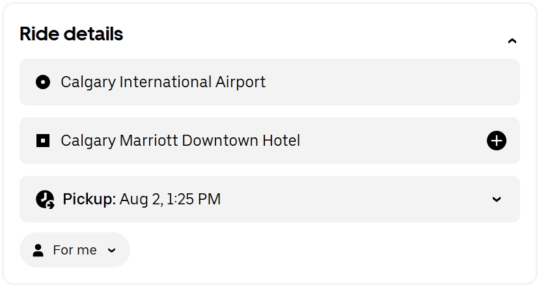Click the word Airport in pickup field

click(240, 82)
